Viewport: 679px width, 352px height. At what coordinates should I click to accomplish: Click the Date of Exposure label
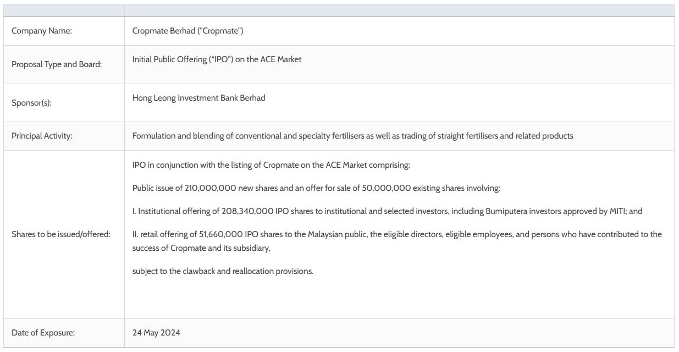pyautogui.click(x=43, y=333)
